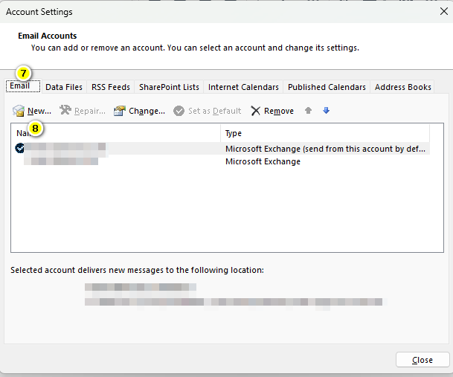Click default account checkmark icon in list
Image resolution: width=453 pixels, height=377 pixels.
point(19,148)
